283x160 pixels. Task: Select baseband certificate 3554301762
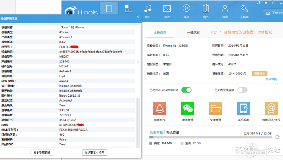tap(68, 120)
